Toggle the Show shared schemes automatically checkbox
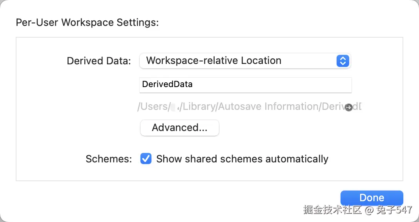Screen dimensions: 419x222 [146, 159]
